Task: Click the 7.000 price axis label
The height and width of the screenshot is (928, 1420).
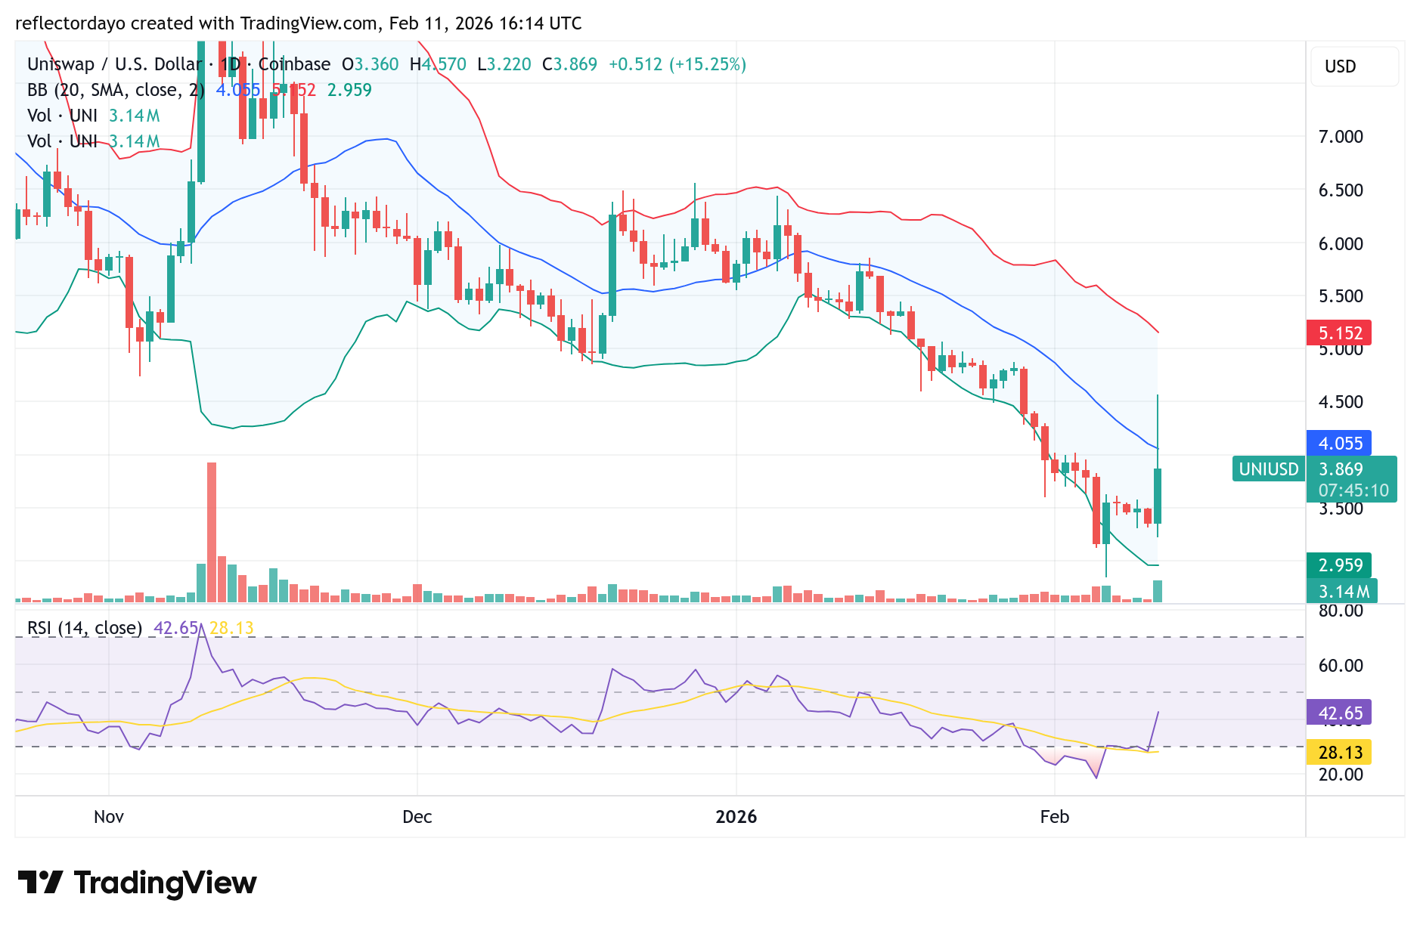Action: (1341, 137)
